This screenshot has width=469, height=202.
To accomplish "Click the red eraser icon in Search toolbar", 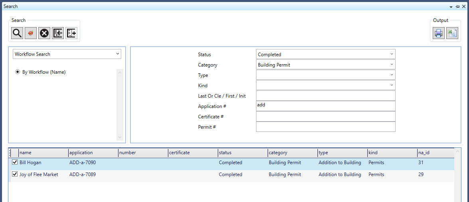I will [x=31, y=33].
